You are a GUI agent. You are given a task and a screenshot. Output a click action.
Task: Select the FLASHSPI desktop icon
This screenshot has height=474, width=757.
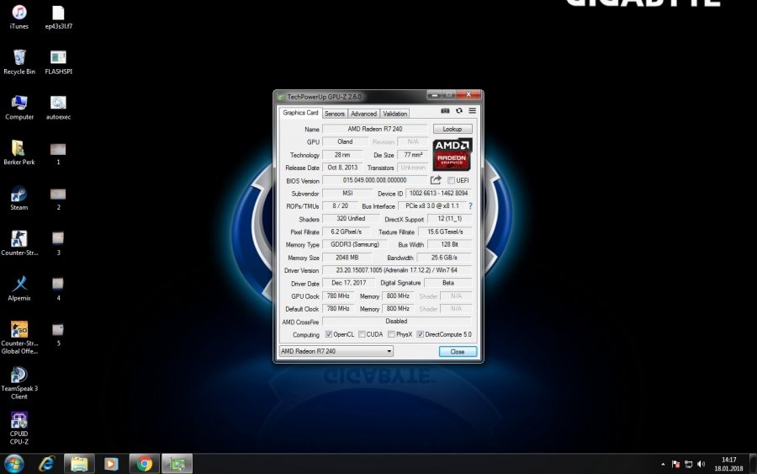click(58, 61)
